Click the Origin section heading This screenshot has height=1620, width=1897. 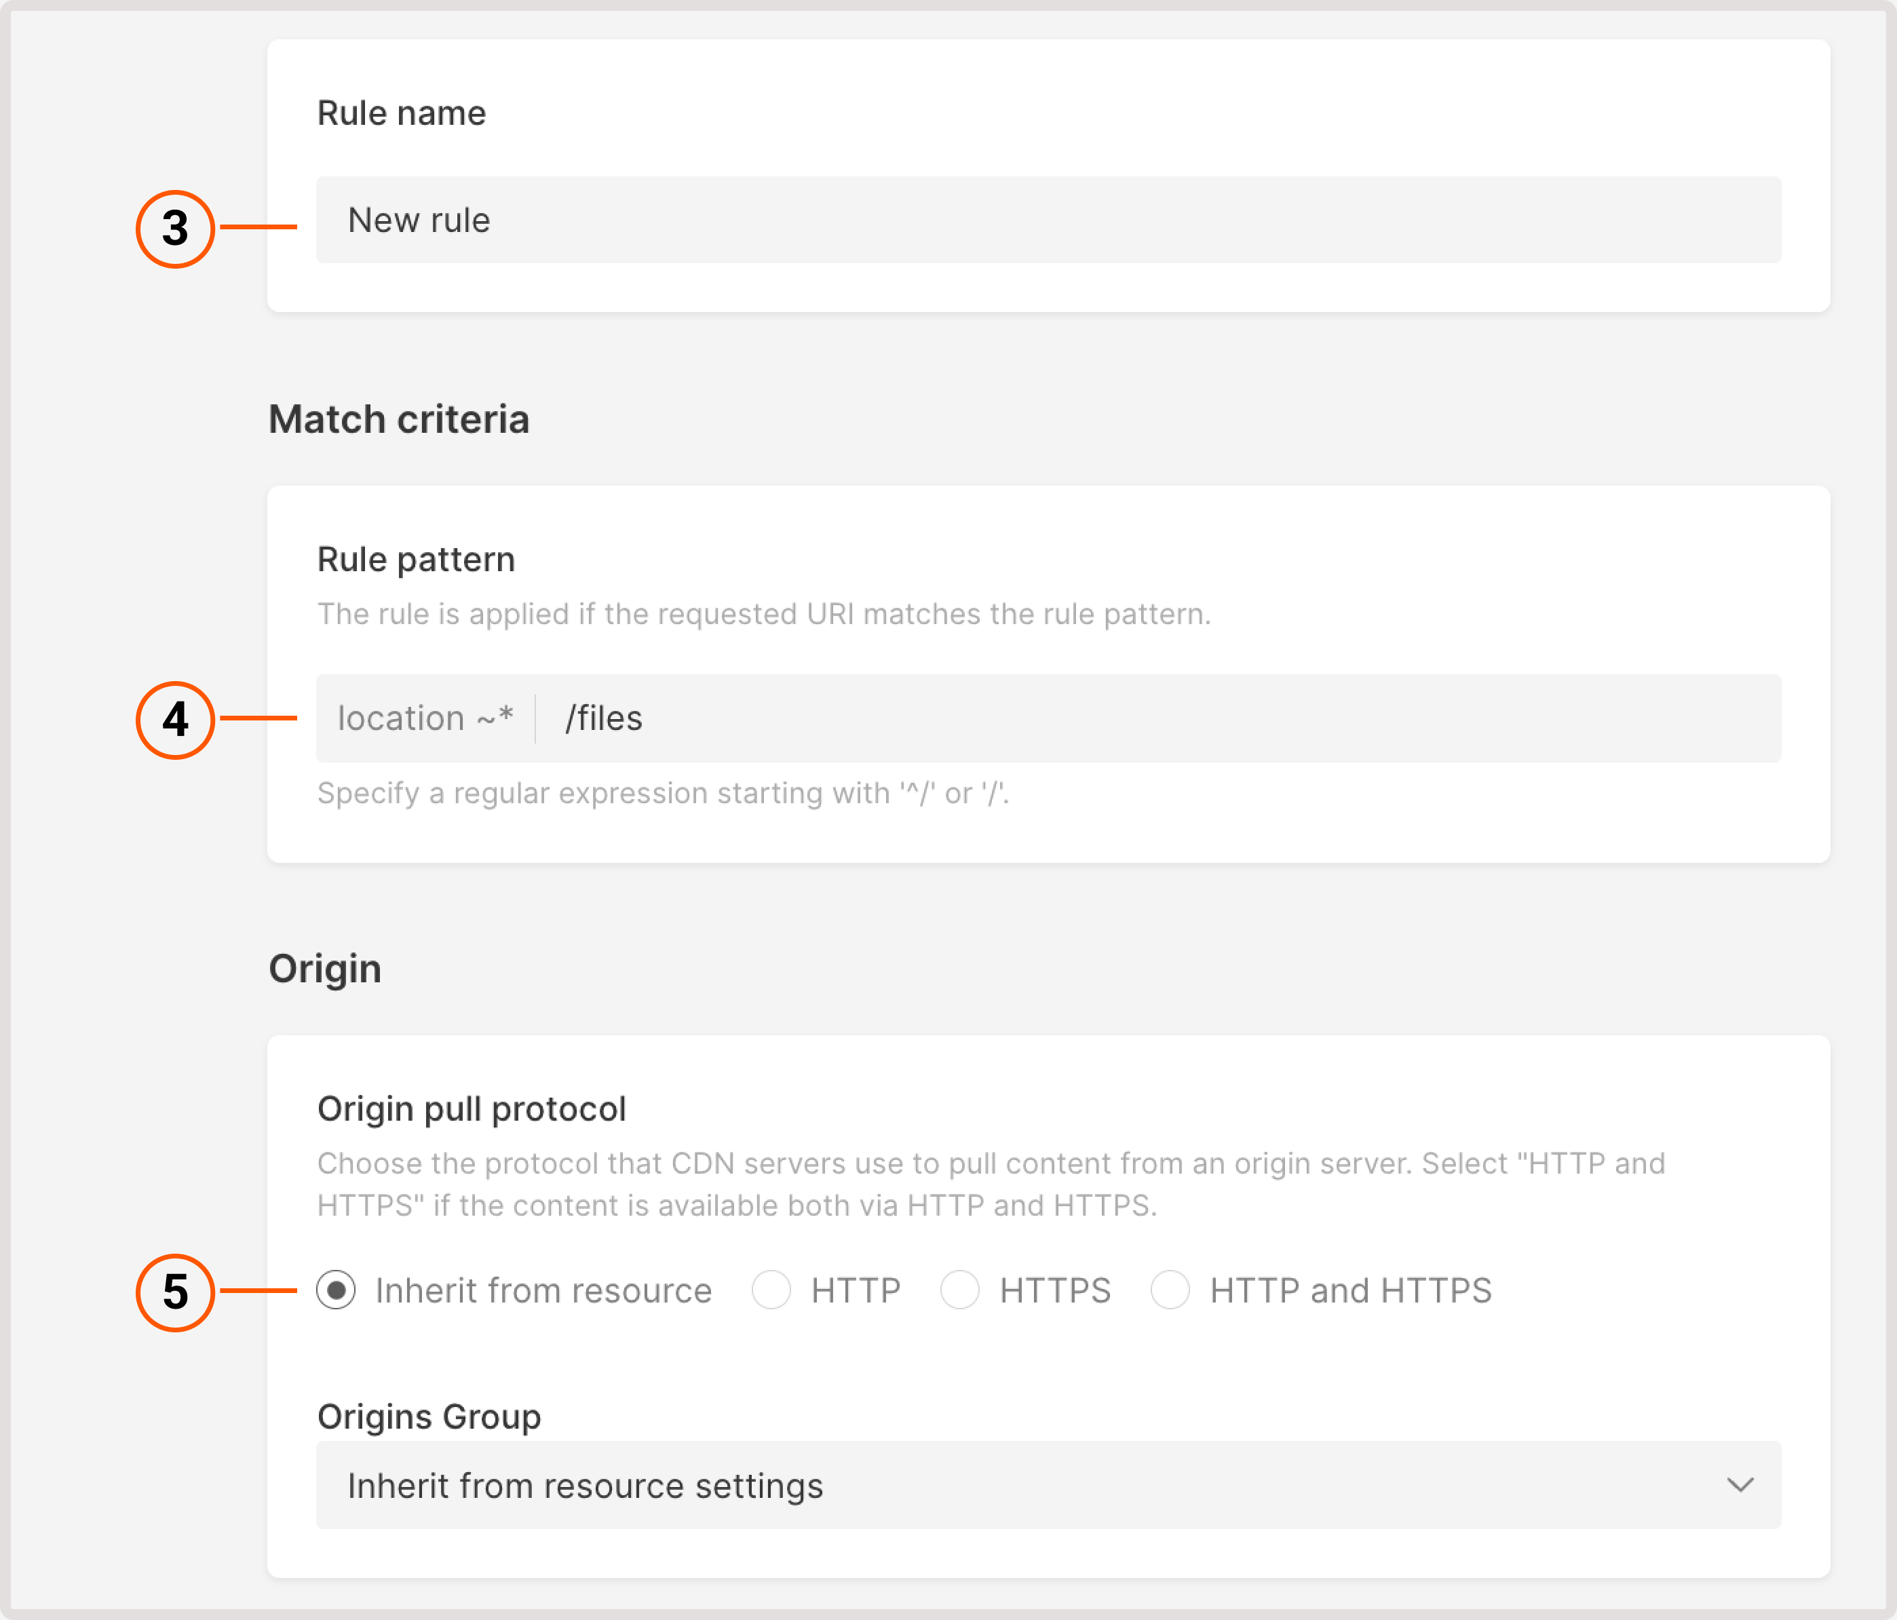(x=324, y=968)
